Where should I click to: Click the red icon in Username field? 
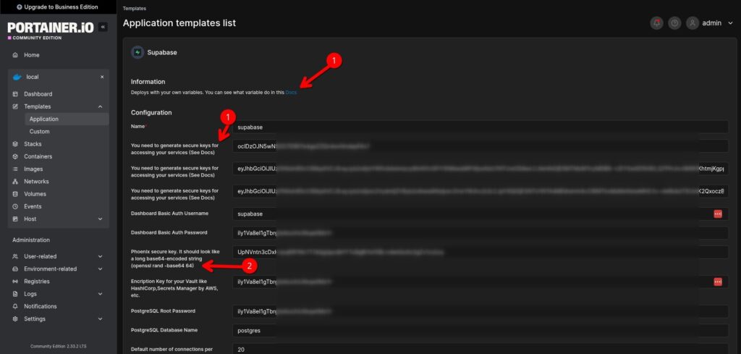coord(718,214)
